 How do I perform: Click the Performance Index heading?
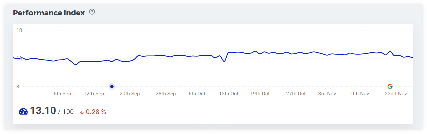[49, 13]
